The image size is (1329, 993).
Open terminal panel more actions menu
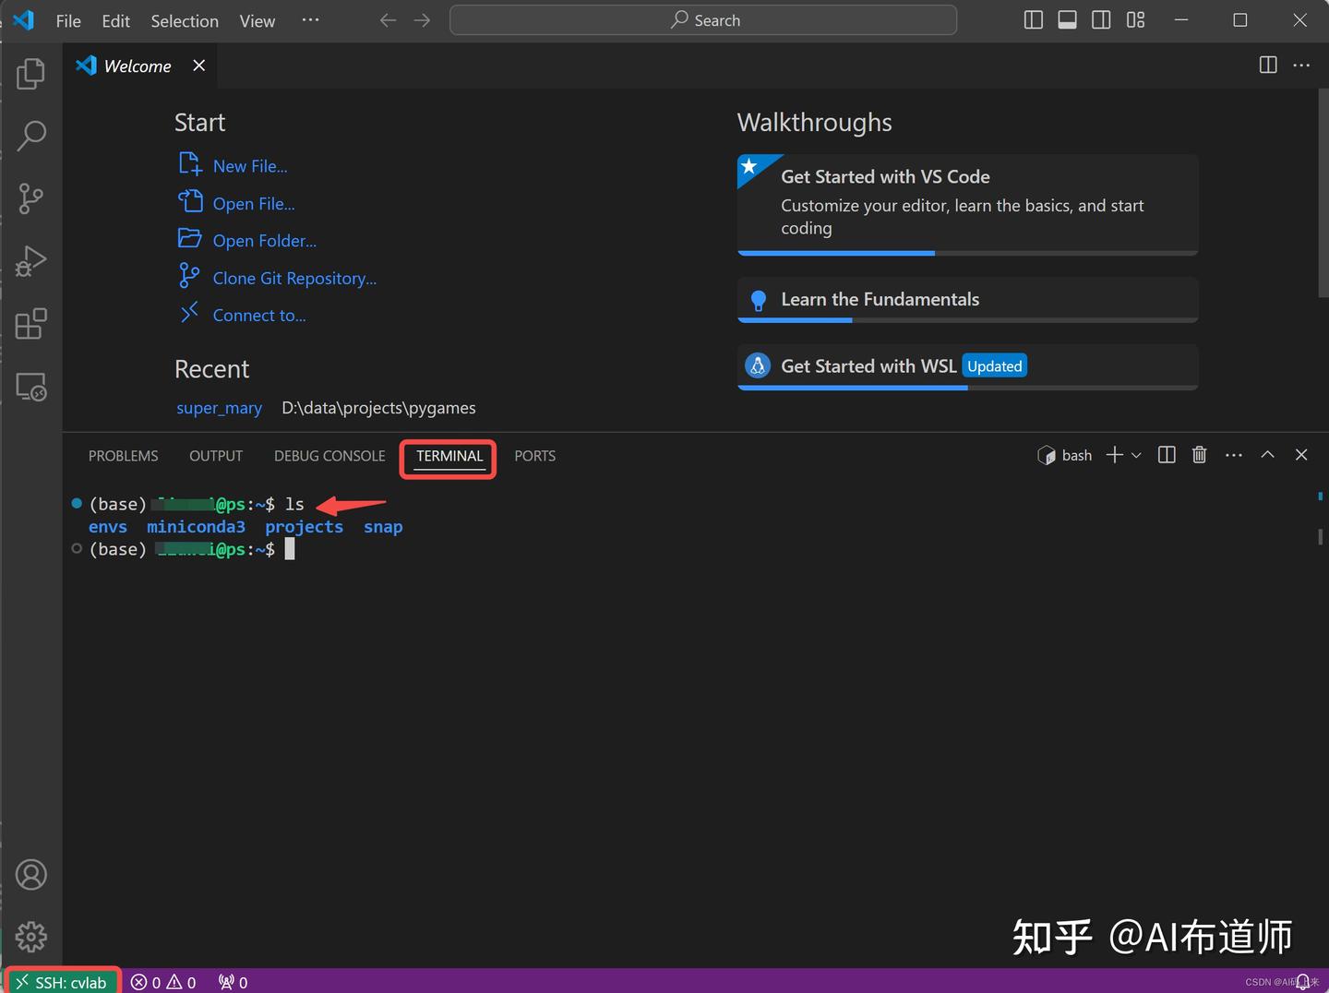click(x=1234, y=454)
